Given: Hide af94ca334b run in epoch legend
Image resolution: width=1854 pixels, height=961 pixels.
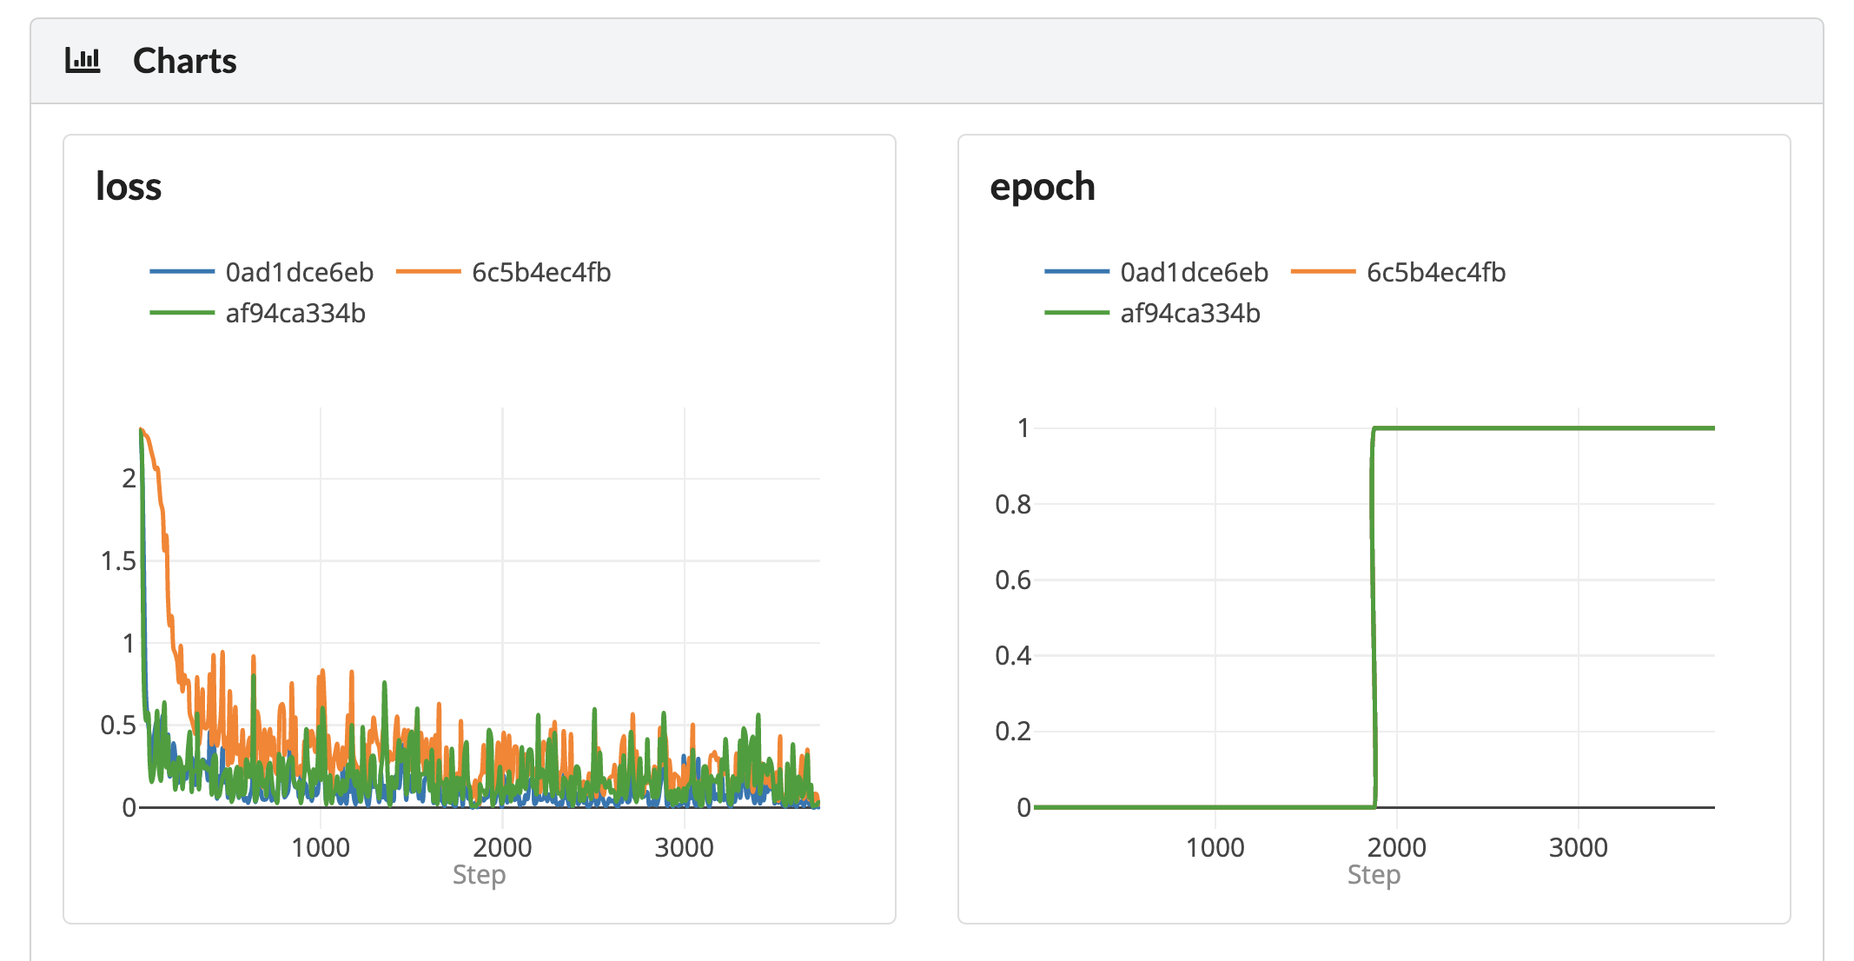Looking at the screenshot, I should click(1190, 313).
